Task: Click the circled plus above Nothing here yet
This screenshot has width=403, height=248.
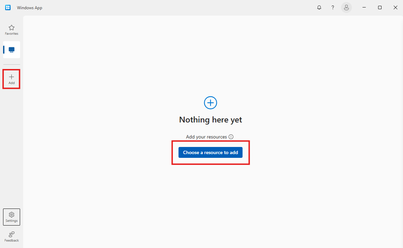Action: (x=210, y=102)
